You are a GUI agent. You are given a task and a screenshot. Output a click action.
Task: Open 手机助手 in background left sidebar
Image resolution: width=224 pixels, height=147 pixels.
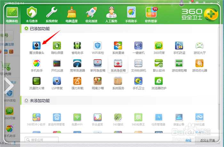(10, 131)
